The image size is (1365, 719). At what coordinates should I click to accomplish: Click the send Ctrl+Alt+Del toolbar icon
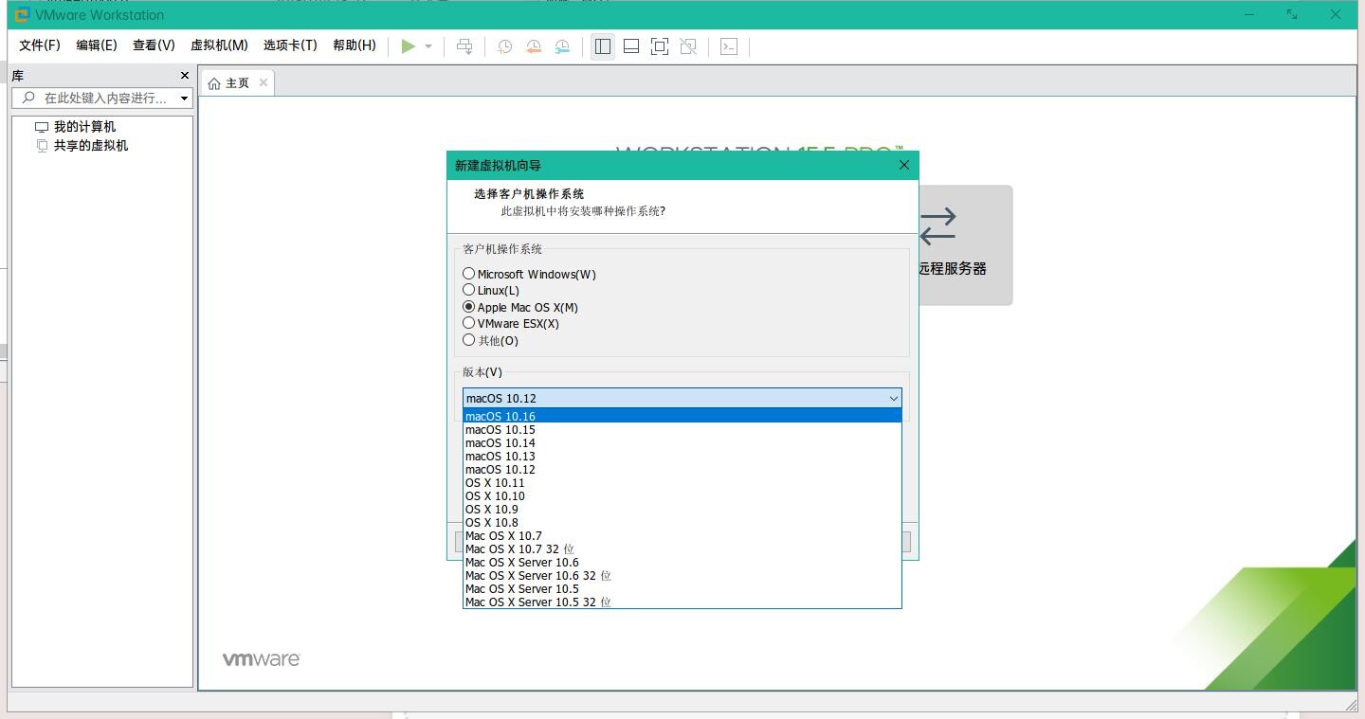coord(464,46)
